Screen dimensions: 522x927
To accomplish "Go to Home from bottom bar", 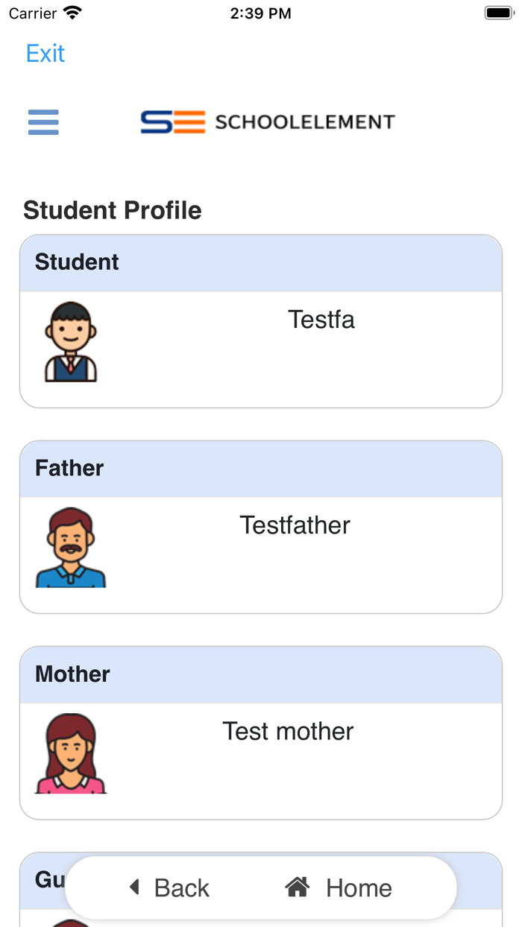I will [x=339, y=888].
